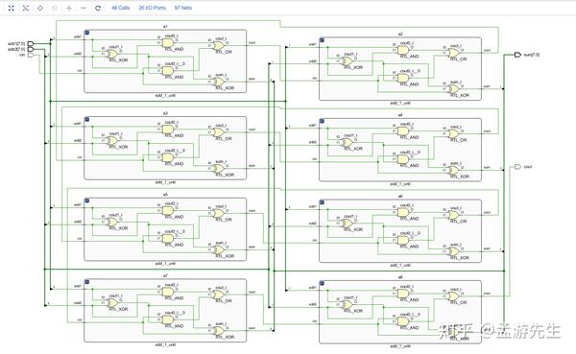
Task: Click the Zoom Fit icon in toolbar
Action: (x=11, y=8)
